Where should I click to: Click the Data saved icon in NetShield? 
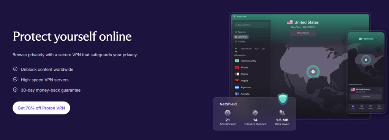[x=282, y=113]
